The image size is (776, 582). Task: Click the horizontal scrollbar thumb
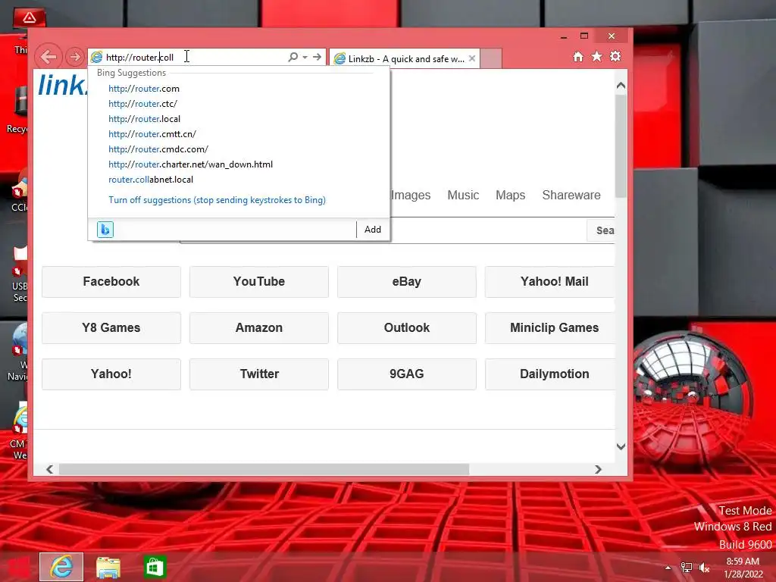click(x=264, y=469)
